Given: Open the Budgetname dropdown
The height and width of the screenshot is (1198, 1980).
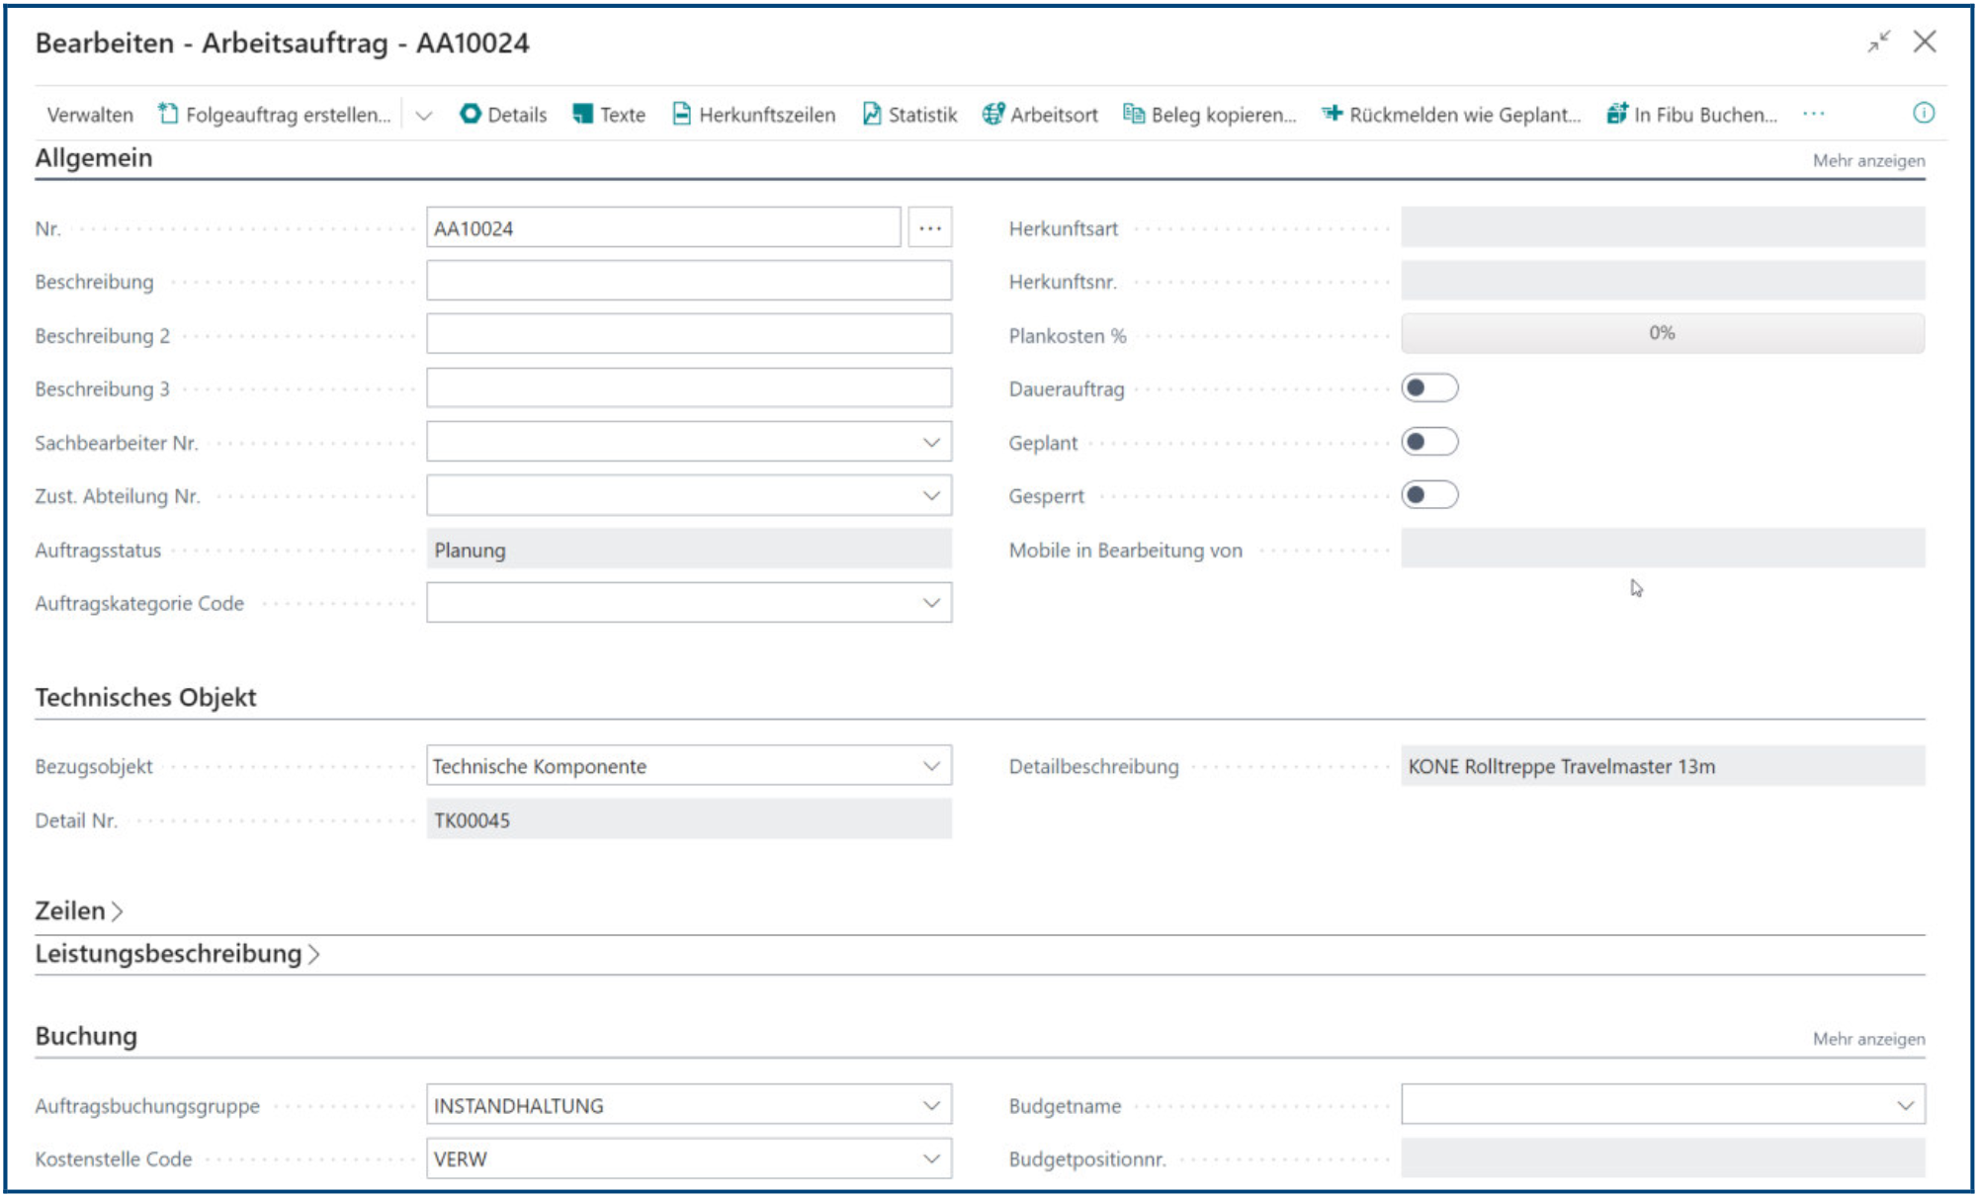Looking at the screenshot, I should pos(1905,1105).
